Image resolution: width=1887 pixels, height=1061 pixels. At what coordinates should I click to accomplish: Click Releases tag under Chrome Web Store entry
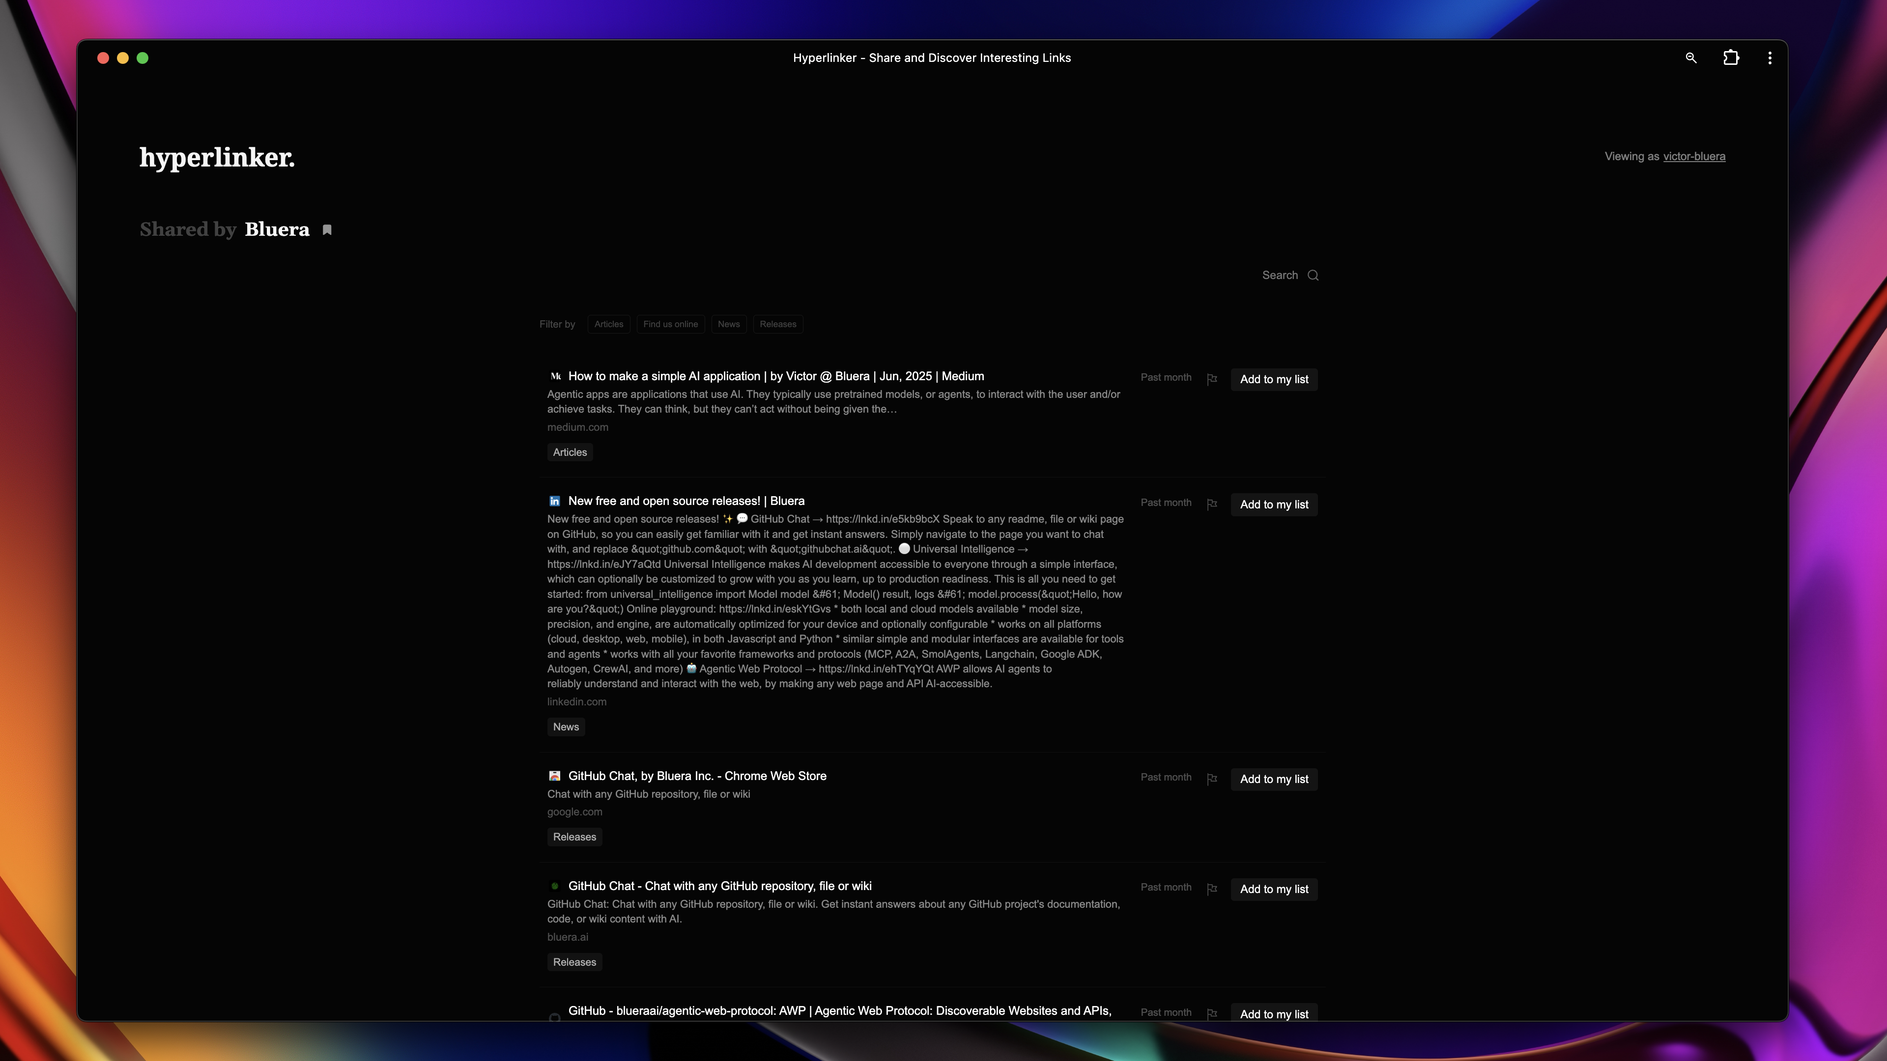574,837
